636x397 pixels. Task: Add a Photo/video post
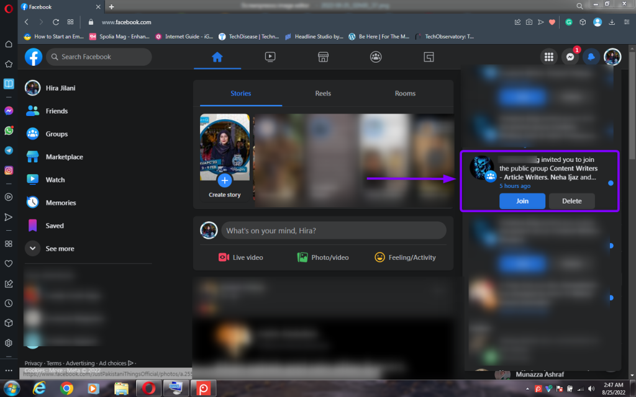[x=323, y=257]
